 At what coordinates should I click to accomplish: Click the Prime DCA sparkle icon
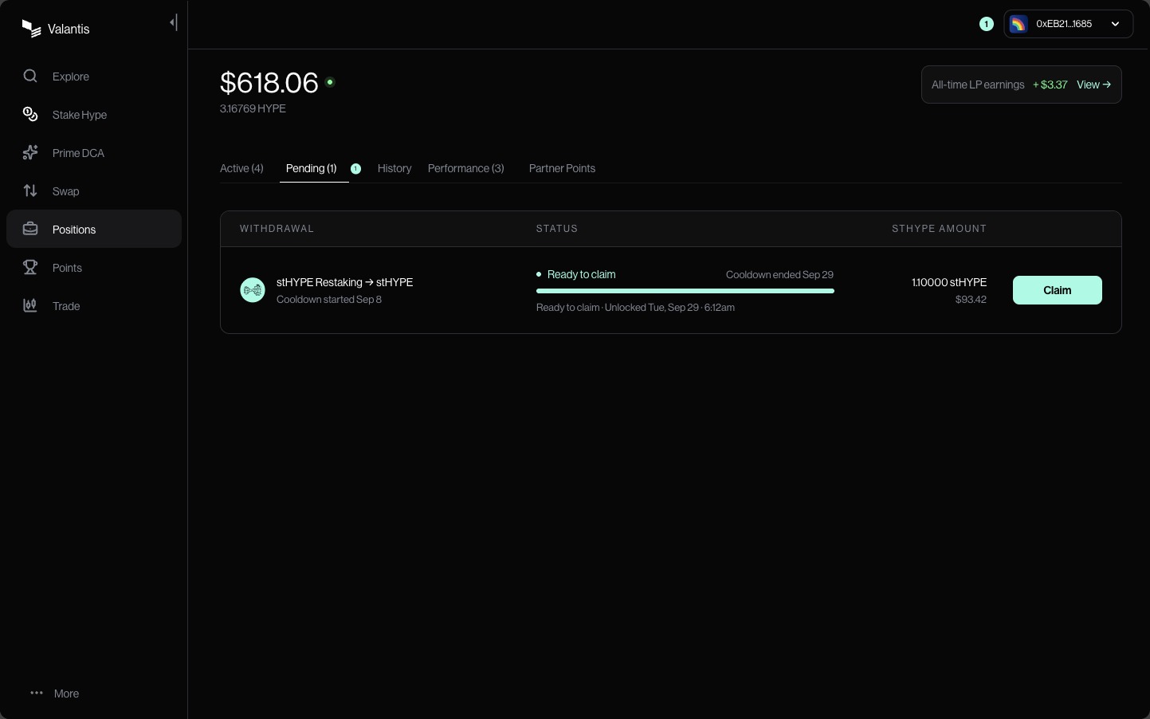(30, 152)
